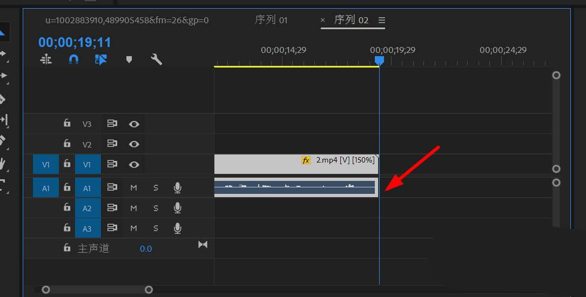The image size is (586, 297).
Task: Click audio tracks vertical scroll handle
Action: tap(556, 183)
